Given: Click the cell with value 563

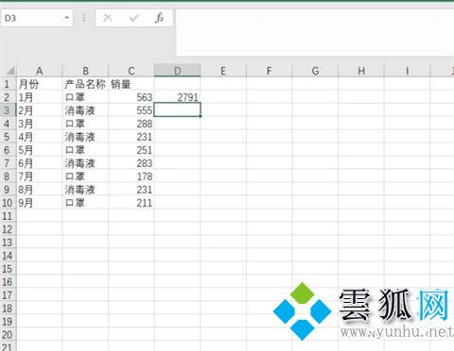Looking at the screenshot, I should tap(131, 97).
